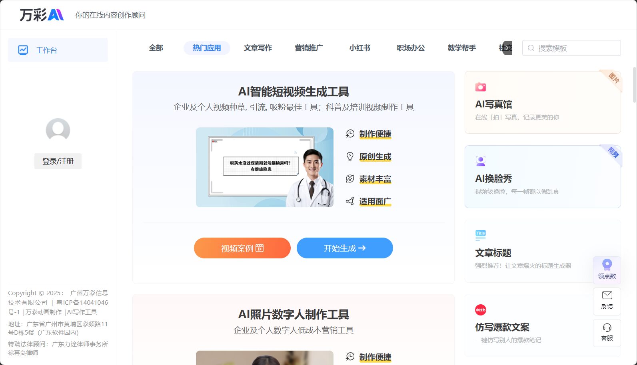Viewport: 637px width, 365px height.
Task: Click the 领点数 floating button
Action: 607,270
